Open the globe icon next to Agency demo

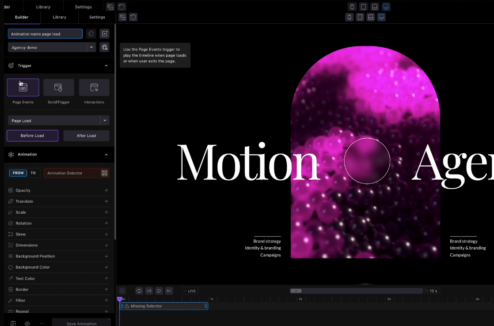[104, 47]
